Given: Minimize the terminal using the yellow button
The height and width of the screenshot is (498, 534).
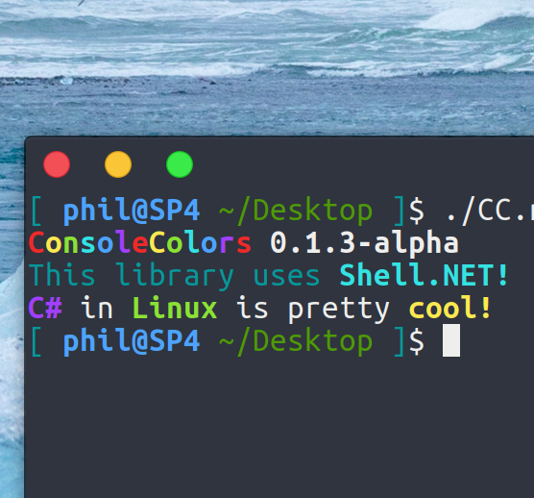Looking at the screenshot, I should 118,164.
